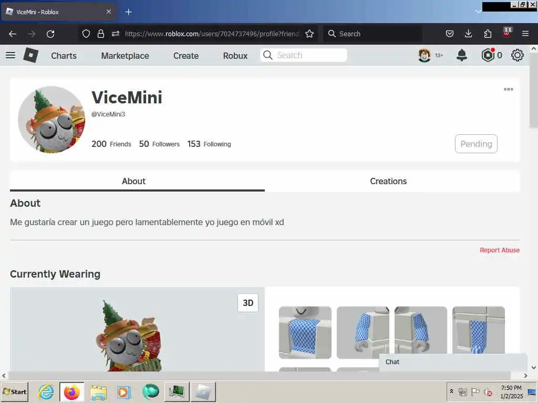Open Charts in Roblox navbar
This screenshot has width=538, height=403.
[x=64, y=56]
